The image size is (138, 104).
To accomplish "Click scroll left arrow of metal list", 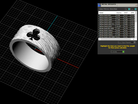I will pos(99,39).
